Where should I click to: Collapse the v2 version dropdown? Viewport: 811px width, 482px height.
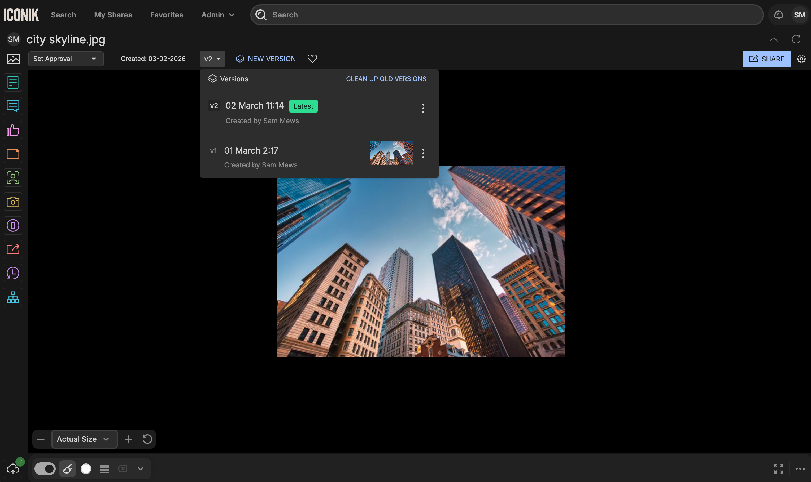pos(212,59)
